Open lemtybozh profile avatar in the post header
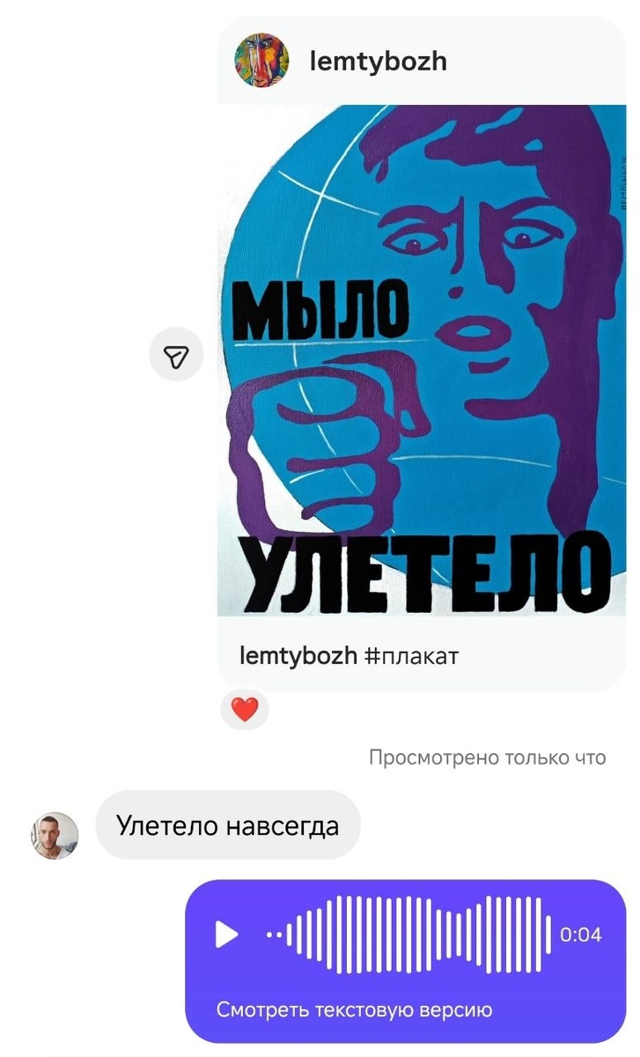This screenshot has width=640, height=1057. coord(261,60)
